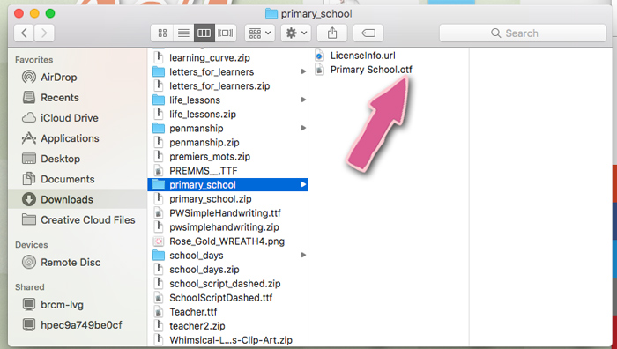Select school_script_dashed.zip file

227,284
